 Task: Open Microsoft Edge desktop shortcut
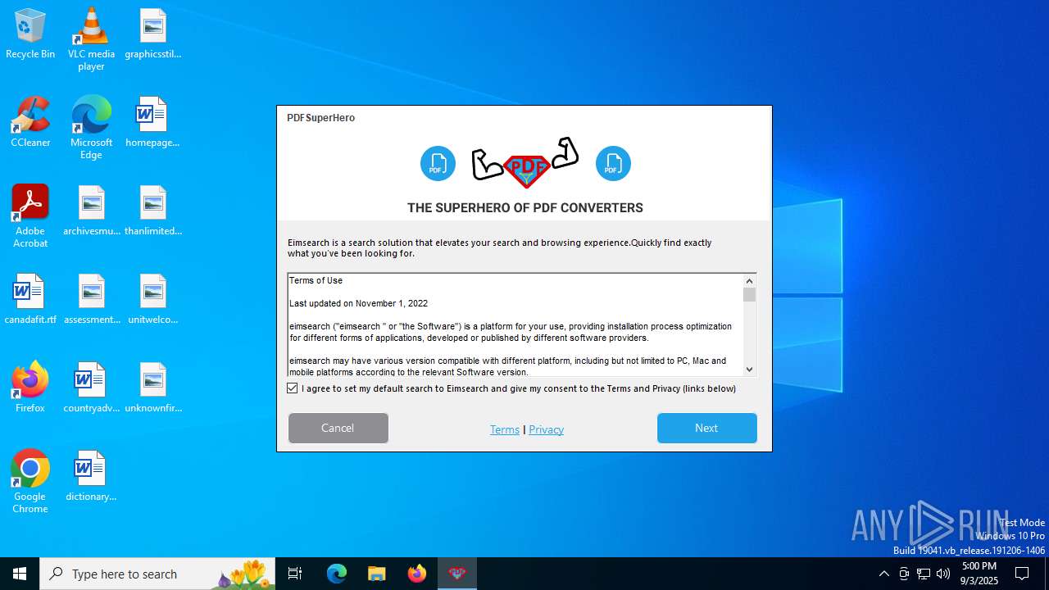pos(91,128)
